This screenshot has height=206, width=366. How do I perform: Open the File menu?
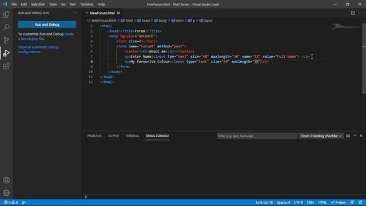[14, 4]
